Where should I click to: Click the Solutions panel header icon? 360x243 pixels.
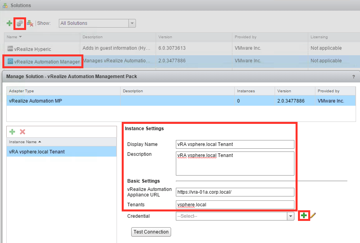(5, 5)
